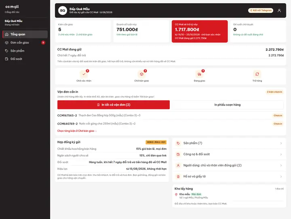
Task: Open Hồ sơ và giấy tờ row
Action: [x=229, y=177]
